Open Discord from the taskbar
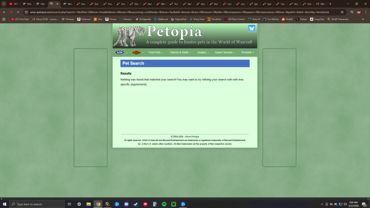Image resolution: width=370 pixels, height=208 pixels. tap(126, 204)
